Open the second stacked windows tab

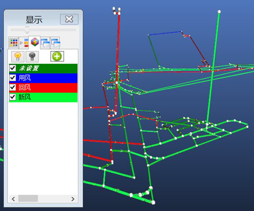[x=55, y=43]
